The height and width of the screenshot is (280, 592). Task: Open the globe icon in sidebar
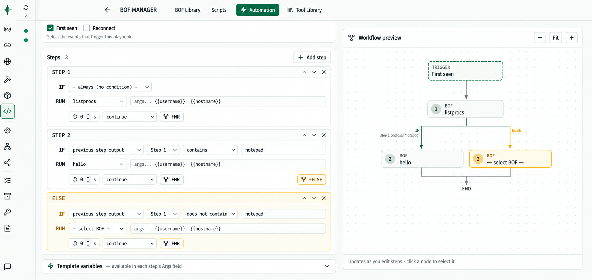coord(7,61)
